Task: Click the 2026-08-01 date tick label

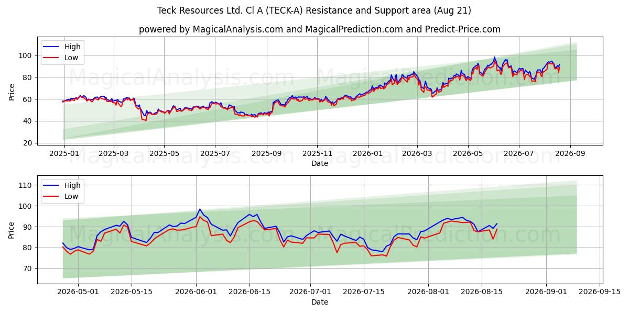Action: pyautogui.click(x=428, y=291)
